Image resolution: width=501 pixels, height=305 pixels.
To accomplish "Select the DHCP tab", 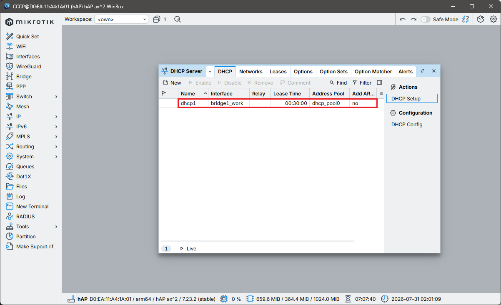I will (225, 71).
